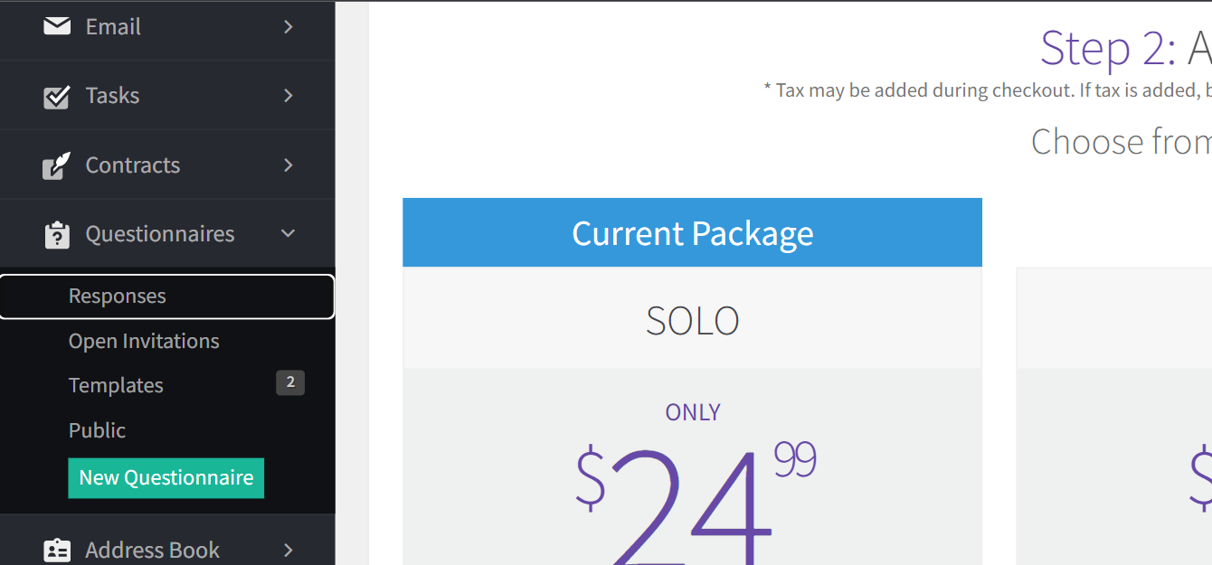Screen dimensions: 1212x565
Task: Click the New Questionnaire button
Action: coord(166,477)
